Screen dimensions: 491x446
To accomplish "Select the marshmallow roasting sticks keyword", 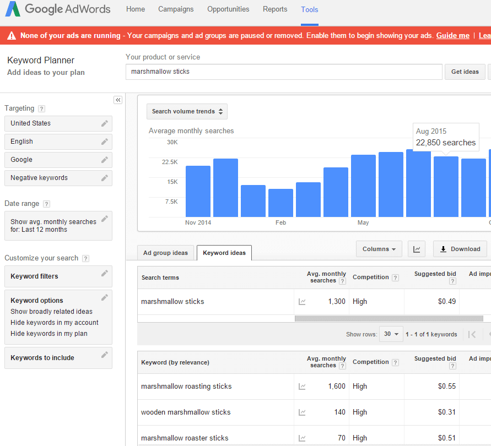I will pyautogui.click(x=186, y=387).
